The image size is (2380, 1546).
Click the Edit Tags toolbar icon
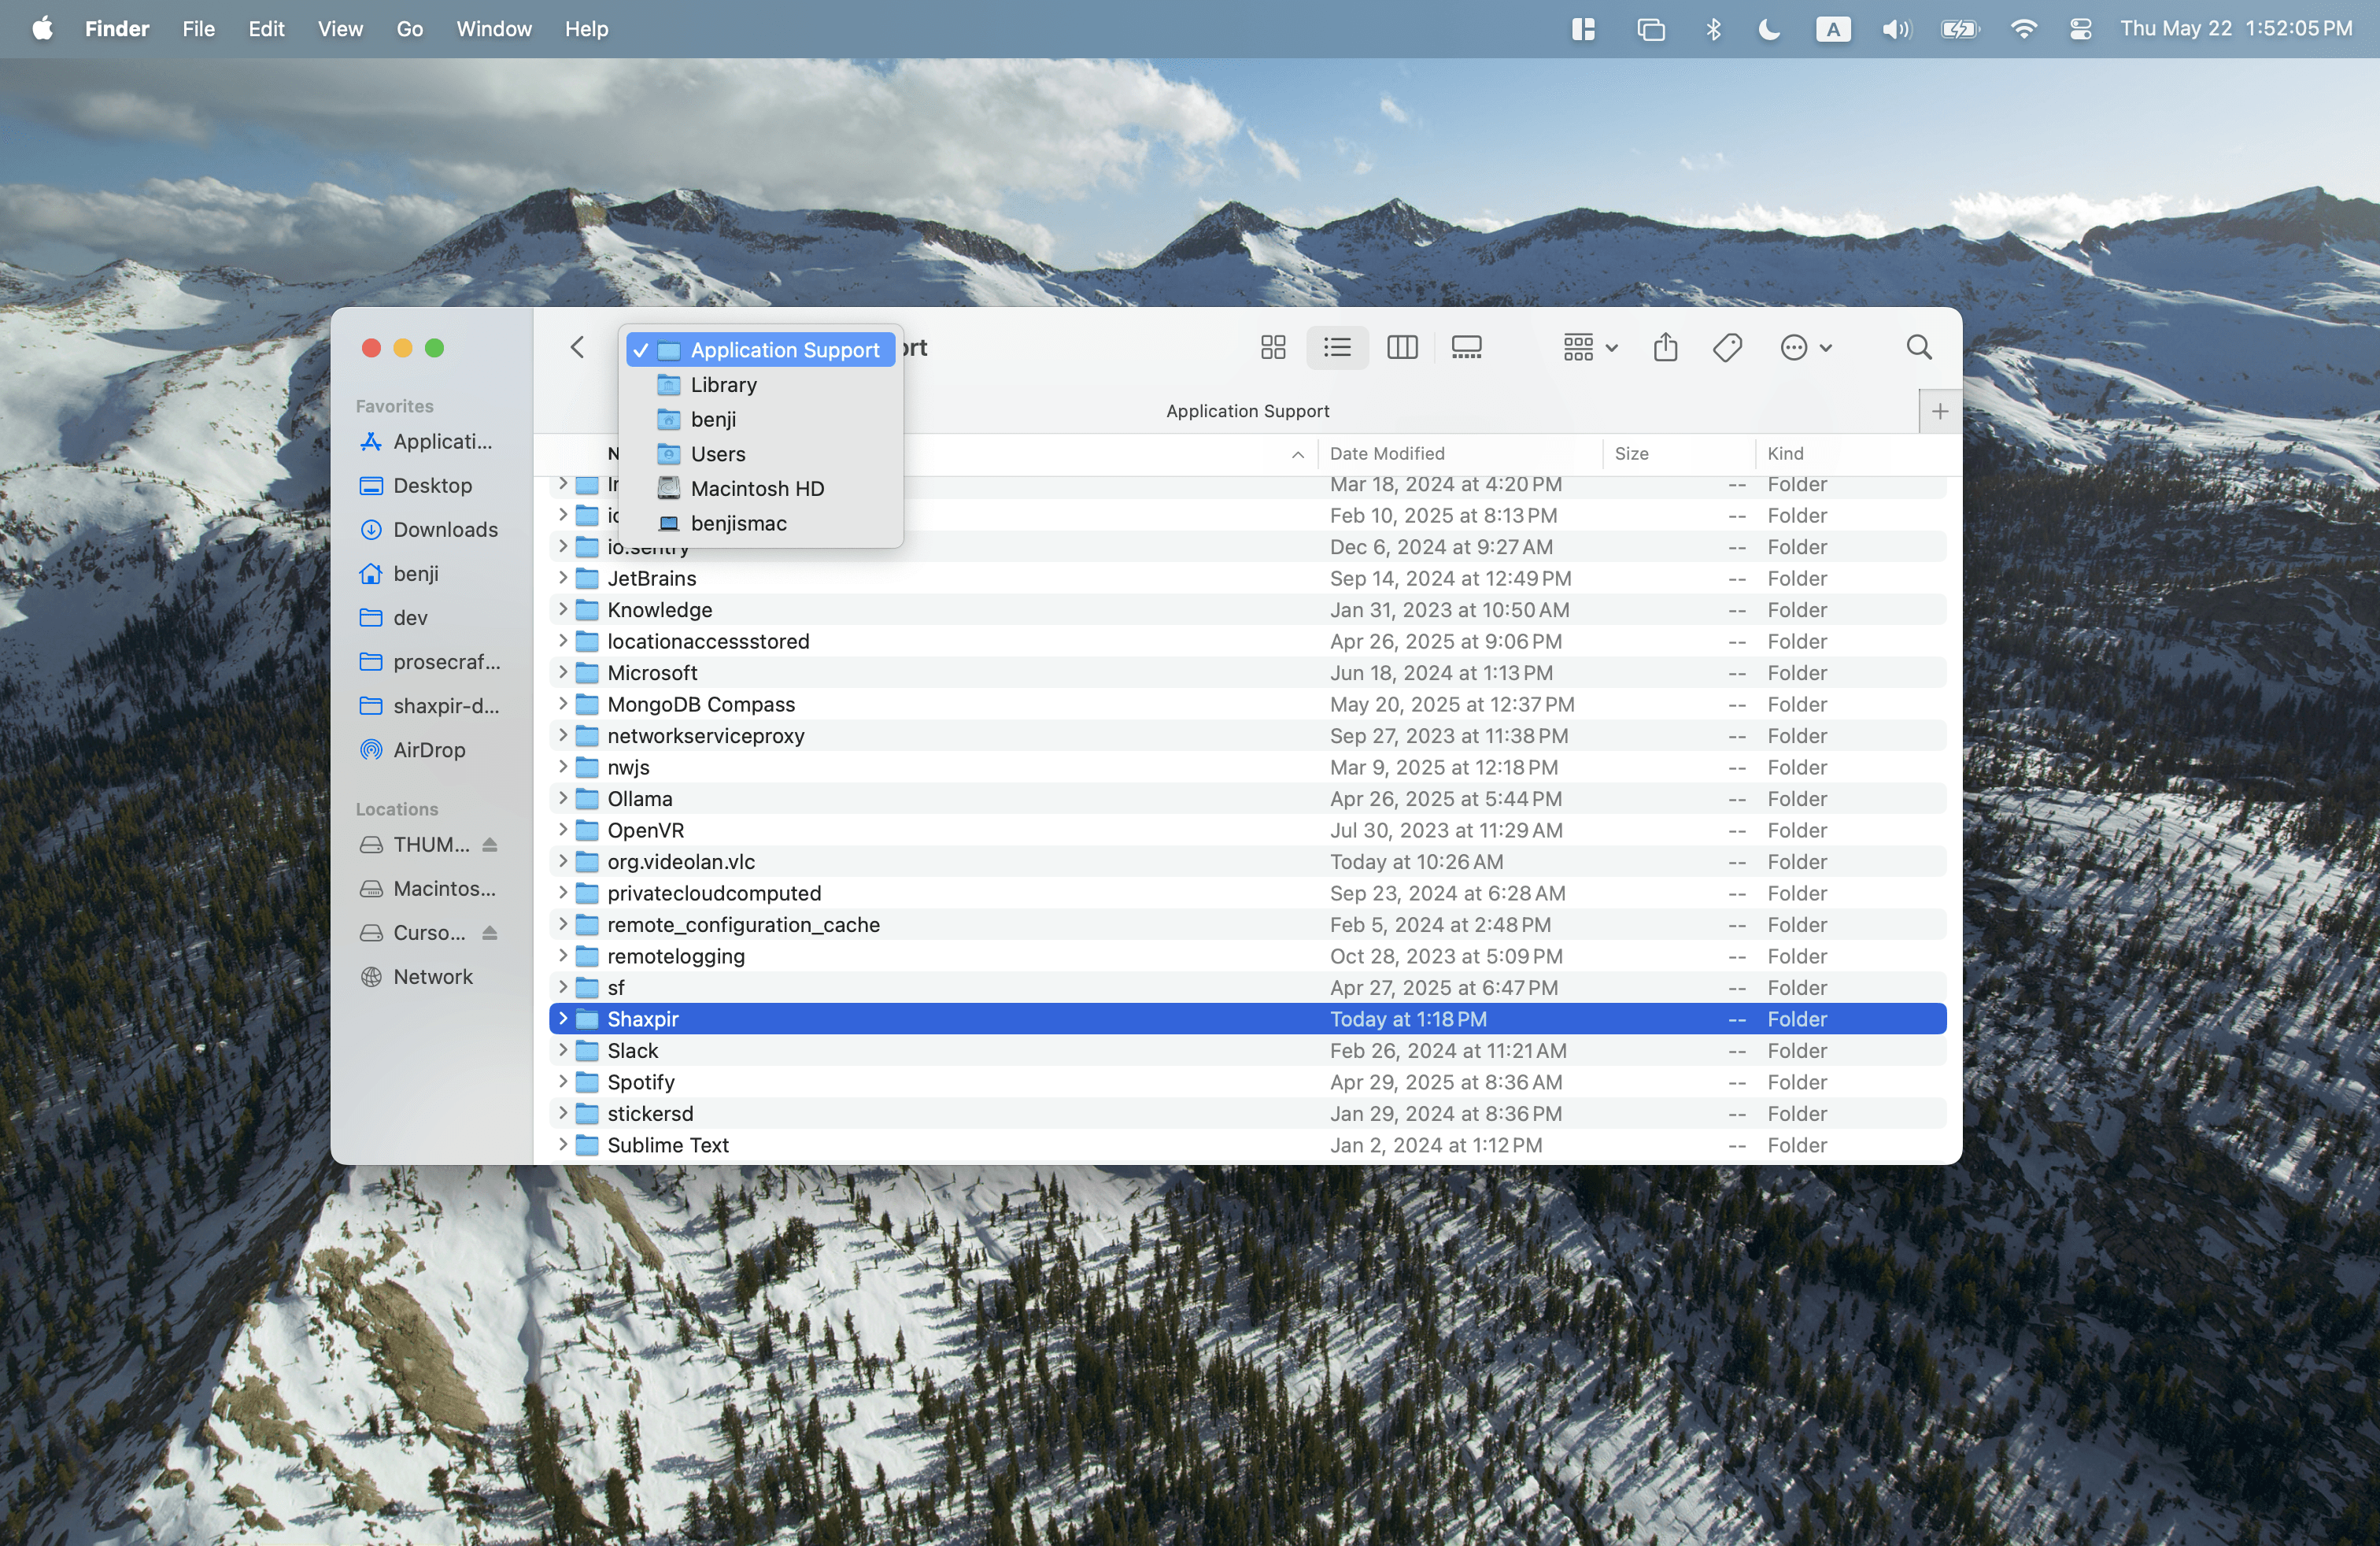coord(1727,347)
